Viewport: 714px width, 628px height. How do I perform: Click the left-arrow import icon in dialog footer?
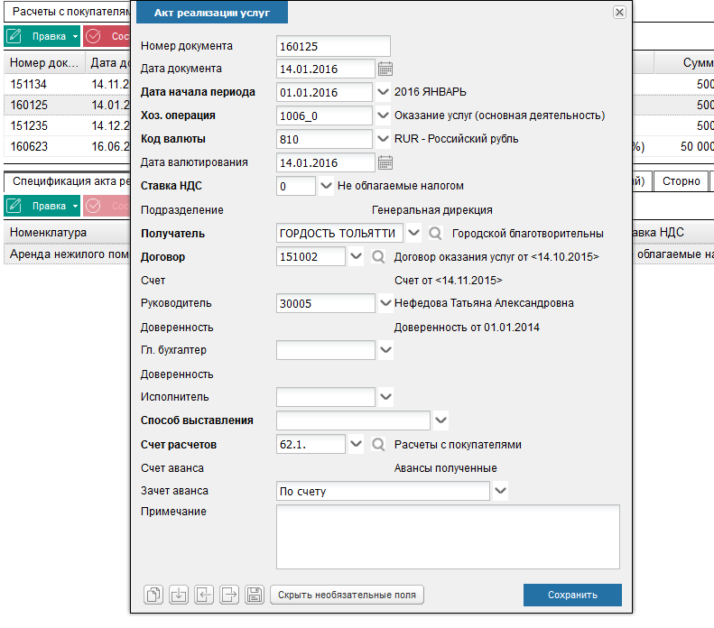[x=204, y=595]
